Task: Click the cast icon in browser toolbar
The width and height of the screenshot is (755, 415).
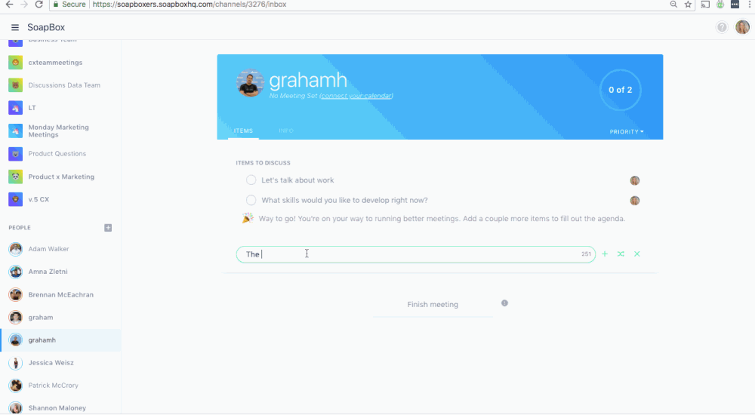Action: pyautogui.click(x=705, y=5)
